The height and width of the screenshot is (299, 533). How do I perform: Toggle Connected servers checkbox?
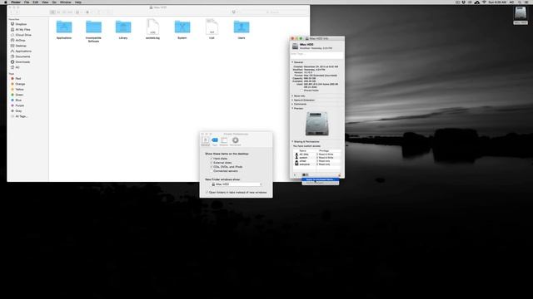tap(211, 171)
